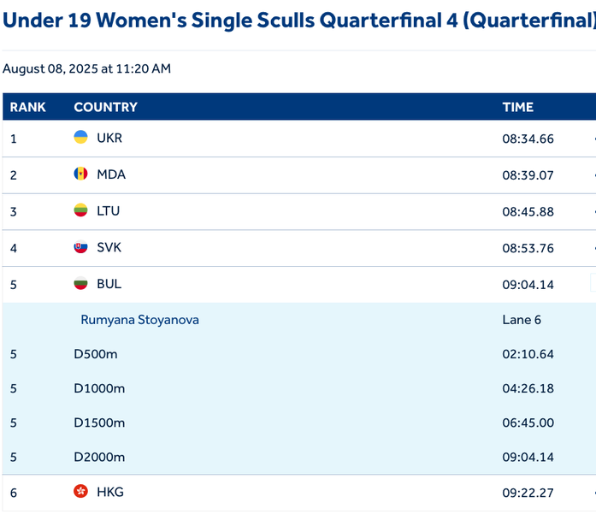Click the Lithuania flag icon
Viewport: 596px width, 520px height.
click(81, 211)
